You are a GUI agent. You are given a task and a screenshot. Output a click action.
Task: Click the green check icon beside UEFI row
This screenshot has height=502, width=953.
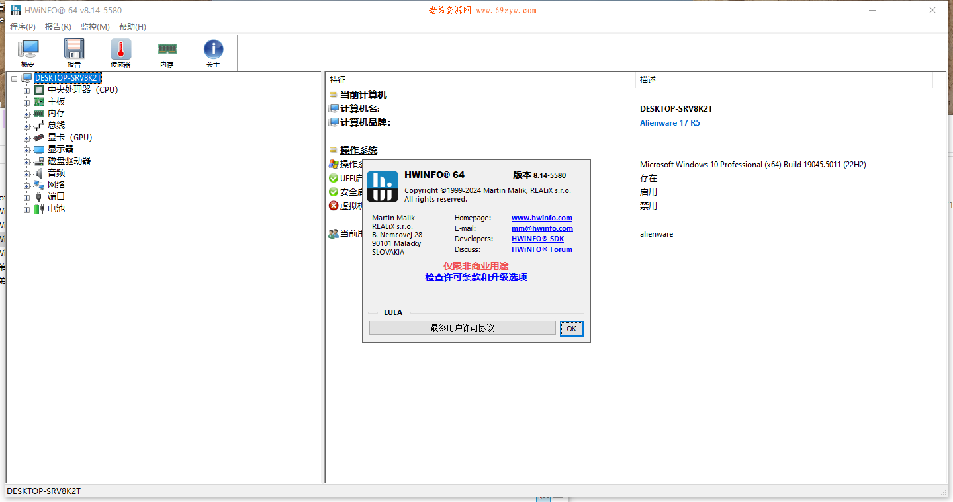[x=334, y=178]
